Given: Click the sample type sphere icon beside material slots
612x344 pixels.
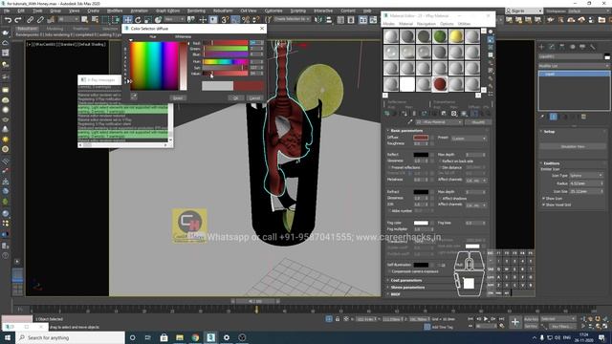Looking at the screenshot, I should [x=491, y=32].
